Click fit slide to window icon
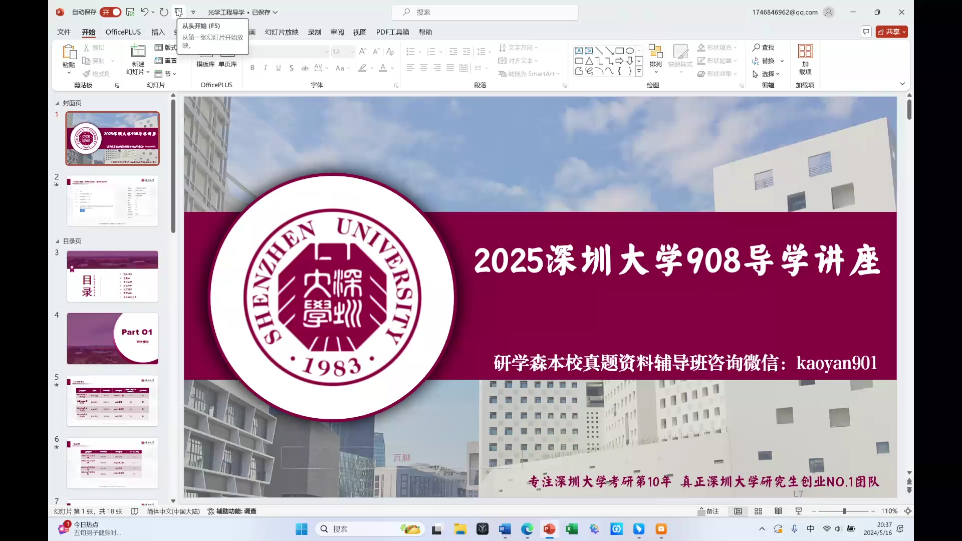 pos(908,511)
